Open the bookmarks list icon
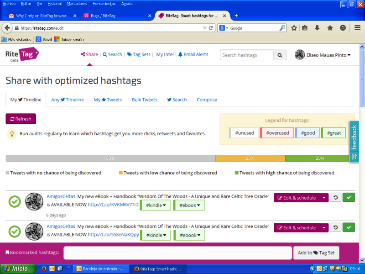 [x=305, y=28]
